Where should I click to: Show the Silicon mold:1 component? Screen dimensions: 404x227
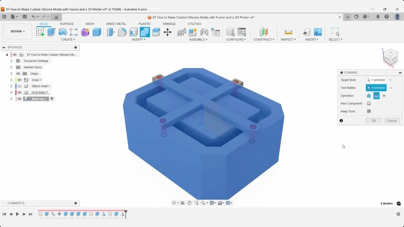coord(20,86)
